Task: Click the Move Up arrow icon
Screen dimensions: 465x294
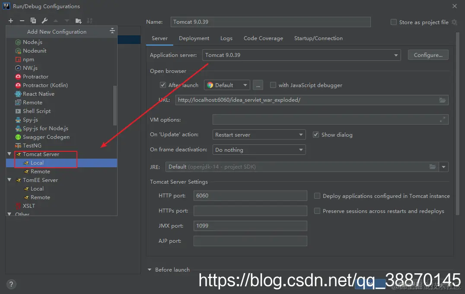Action: click(x=56, y=21)
